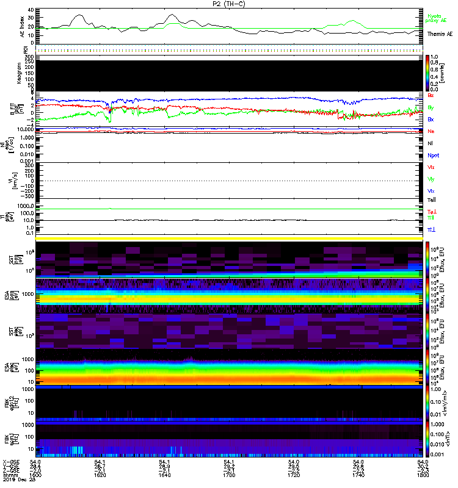Click the blue Ti⊥ legend label
The image size is (458, 488).
(x=431, y=230)
